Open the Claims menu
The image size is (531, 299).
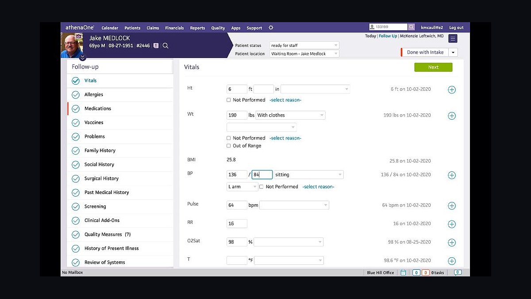[x=153, y=28]
